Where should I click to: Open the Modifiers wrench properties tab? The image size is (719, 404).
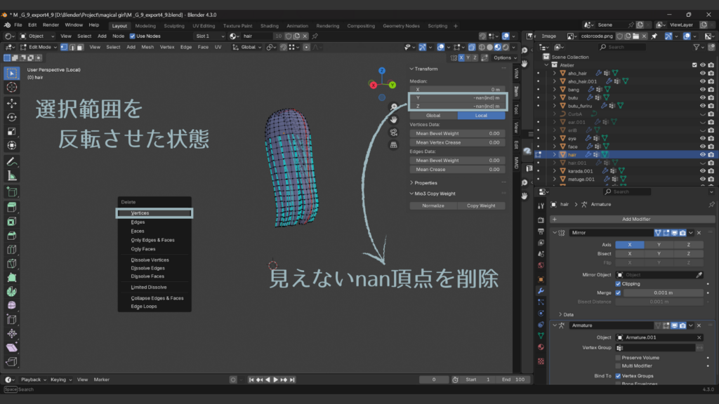[x=541, y=290]
